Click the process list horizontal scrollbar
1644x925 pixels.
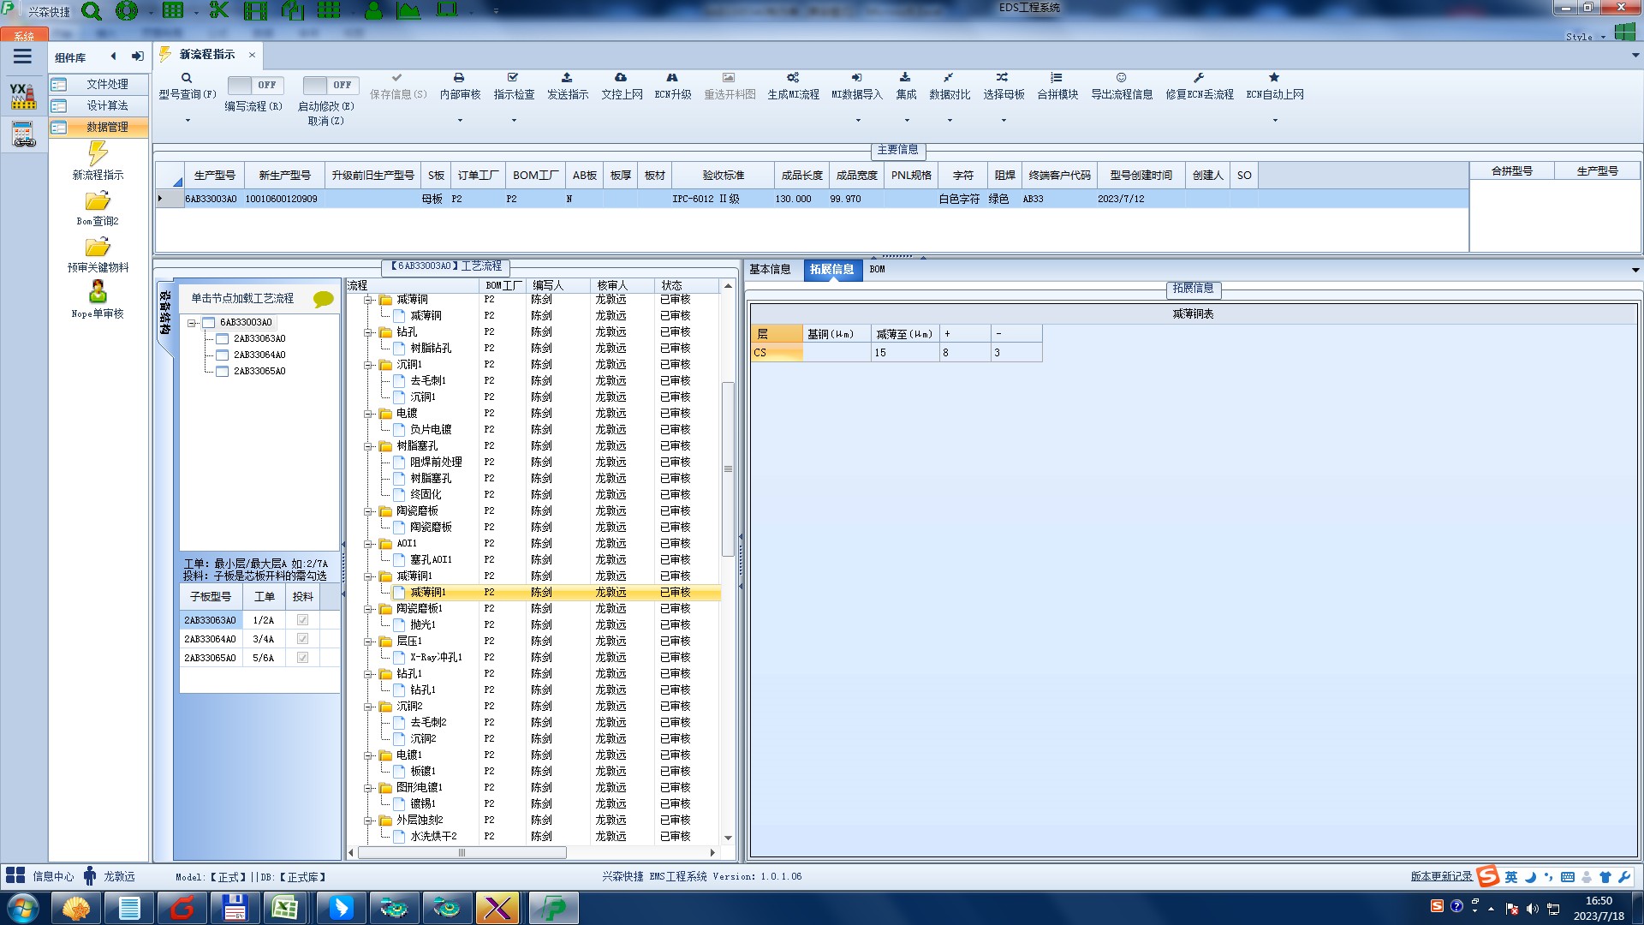click(462, 852)
